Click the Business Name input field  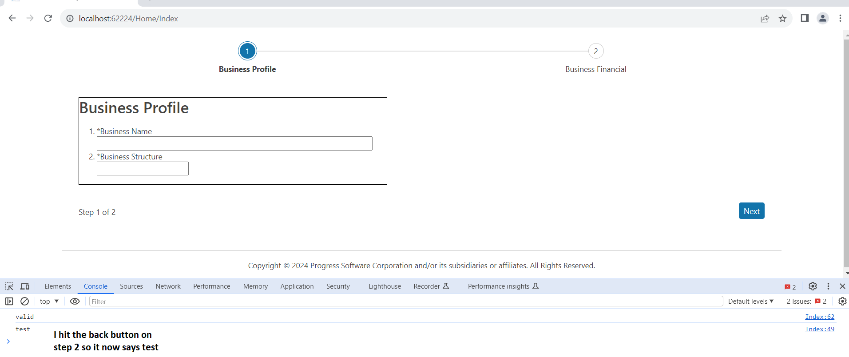(x=234, y=143)
